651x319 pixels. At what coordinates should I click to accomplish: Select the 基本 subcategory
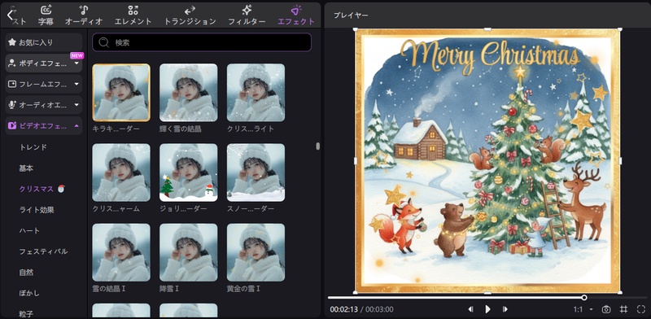click(26, 168)
